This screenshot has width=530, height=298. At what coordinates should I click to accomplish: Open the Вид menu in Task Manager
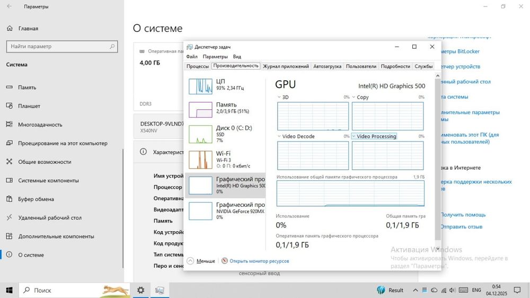[x=237, y=57]
